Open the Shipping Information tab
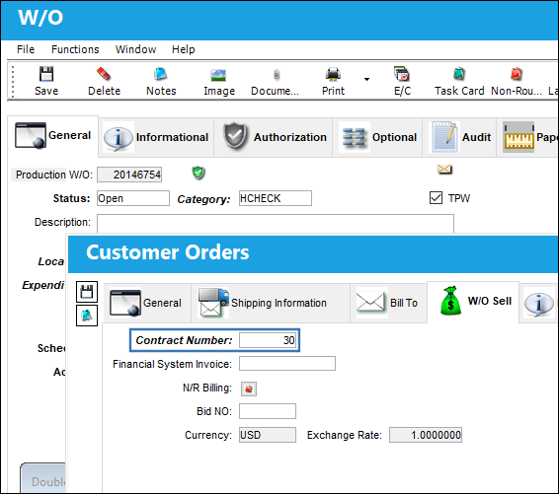This screenshot has width=559, height=494. (x=271, y=303)
